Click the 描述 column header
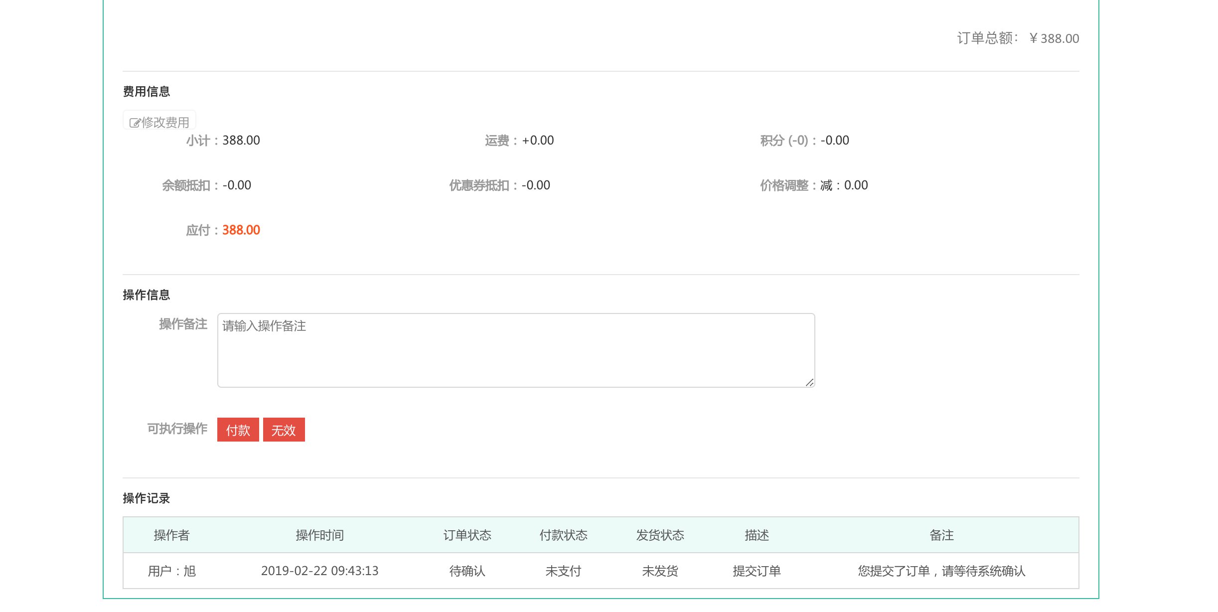1218x612 pixels. pyautogui.click(x=757, y=535)
